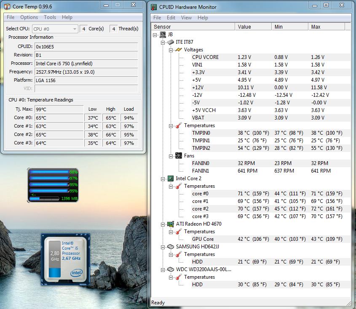The width and height of the screenshot is (356, 309).
Task: Collapse Temperatures under SAMSUNG HD642JJ
Action: (x=171, y=255)
